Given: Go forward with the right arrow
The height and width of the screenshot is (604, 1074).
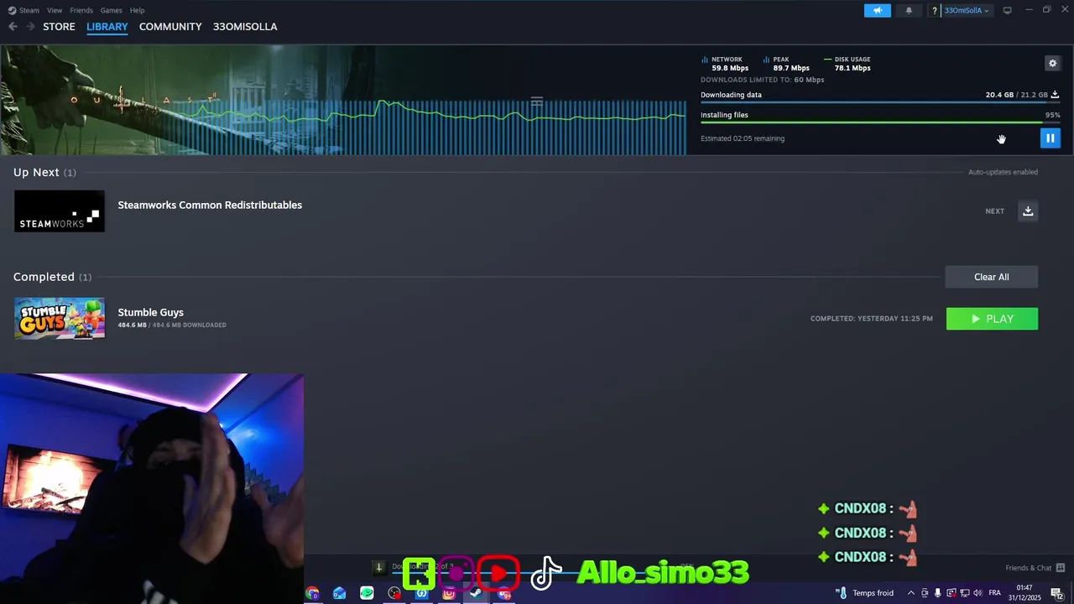Looking at the screenshot, I should (30, 27).
